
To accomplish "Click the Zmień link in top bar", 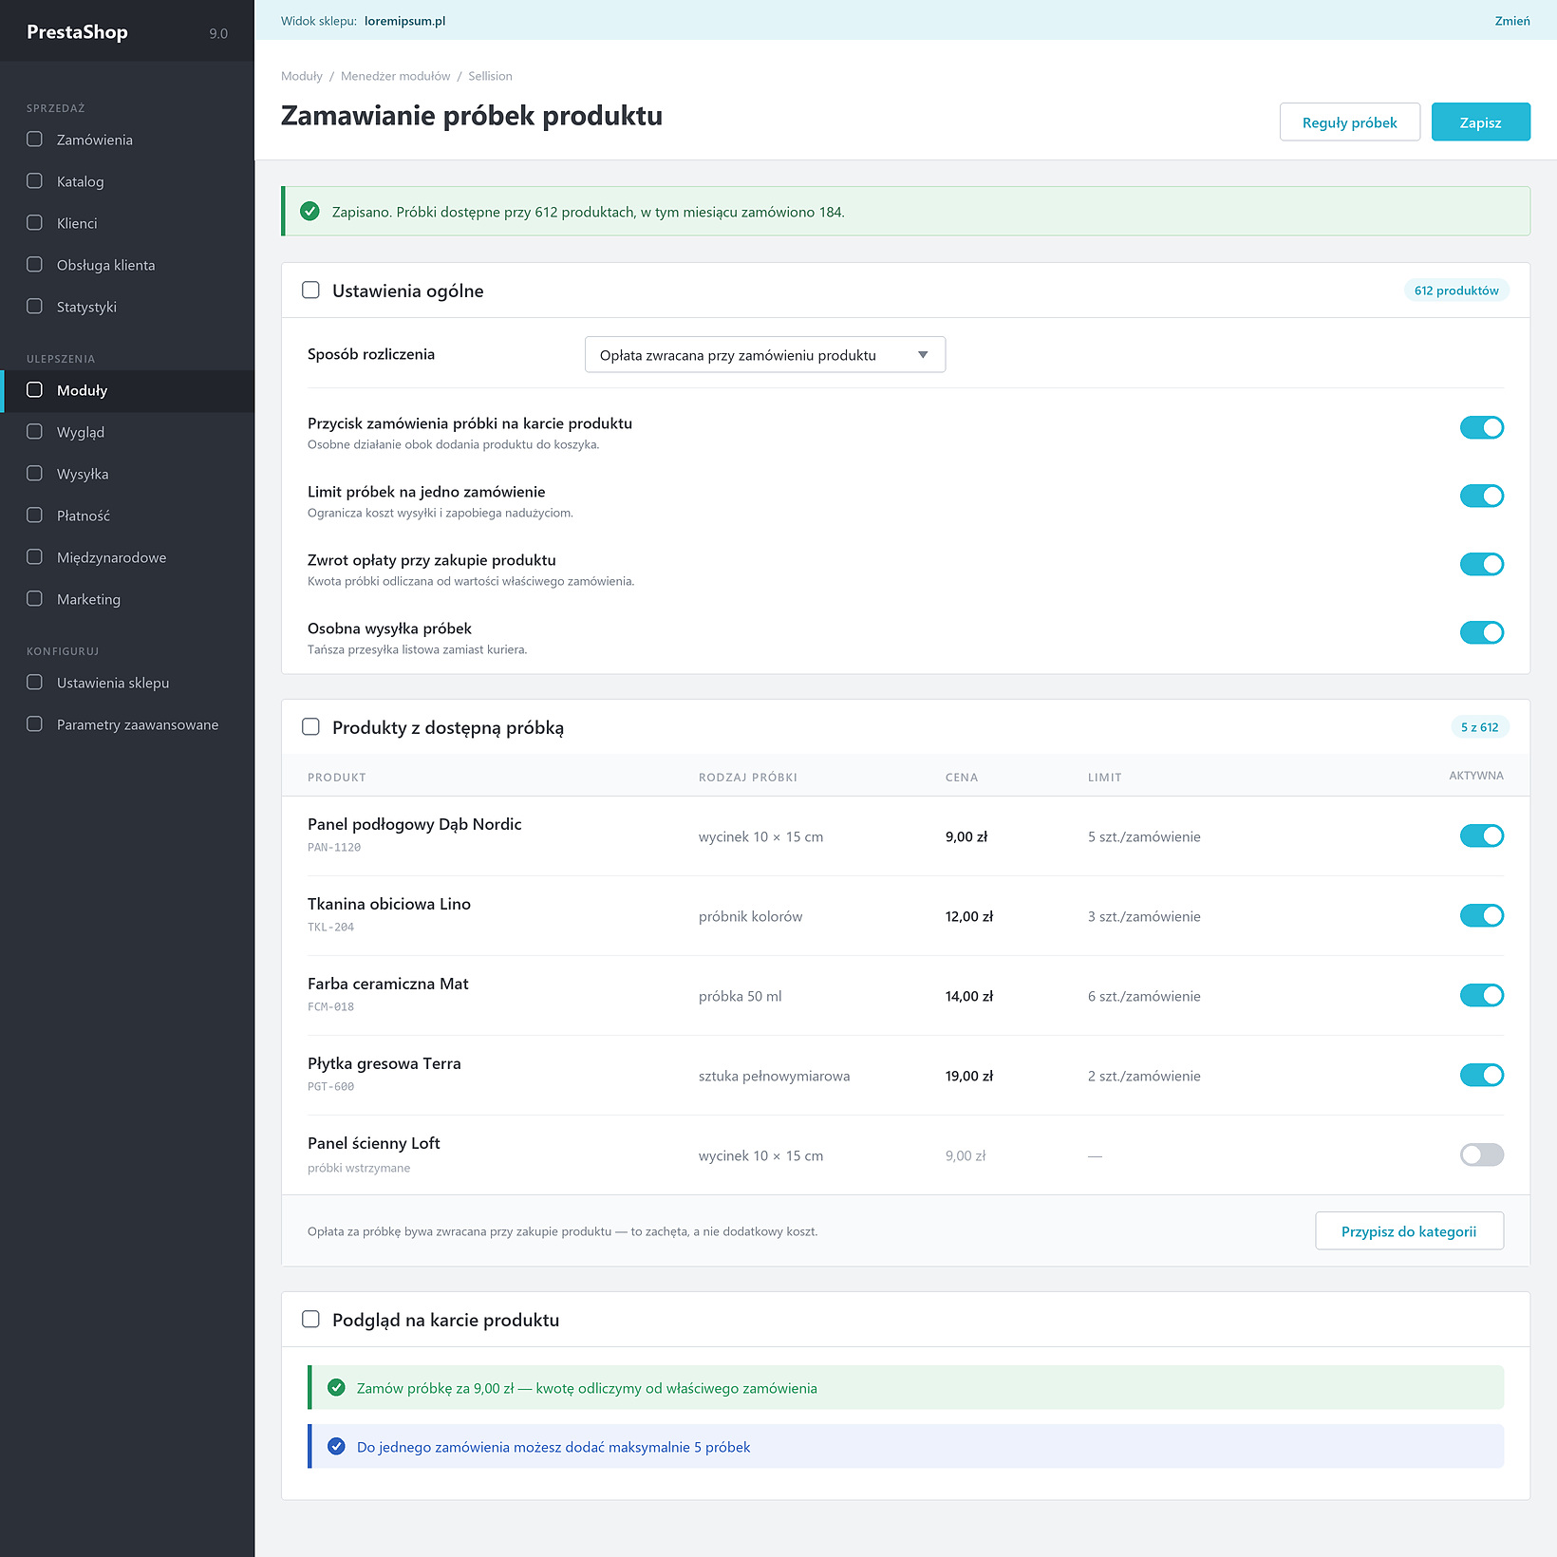I will click(x=1511, y=21).
